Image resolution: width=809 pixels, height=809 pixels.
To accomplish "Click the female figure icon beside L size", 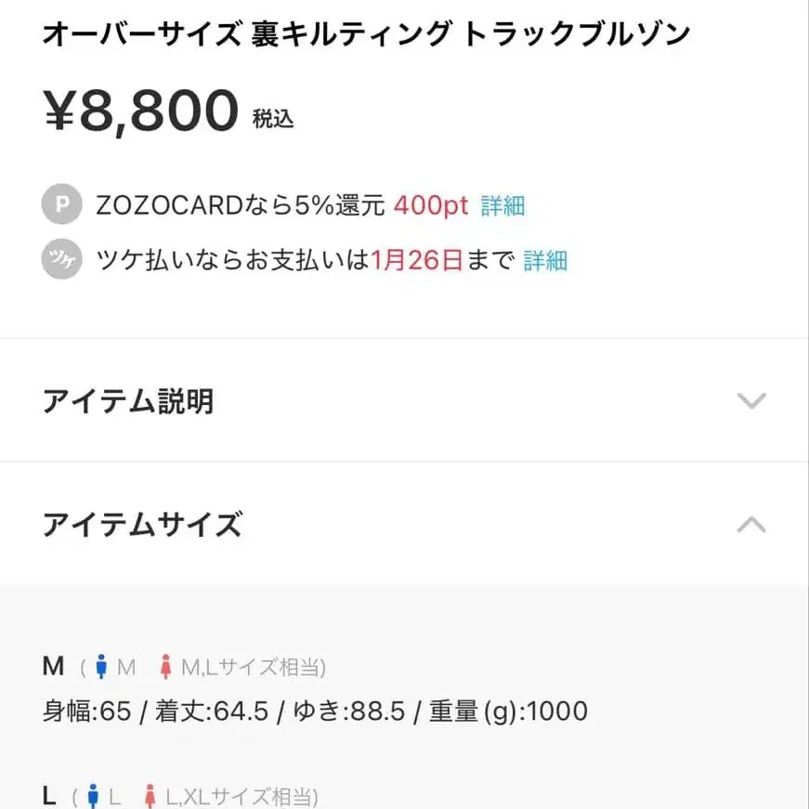I will [x=149, y=796].
